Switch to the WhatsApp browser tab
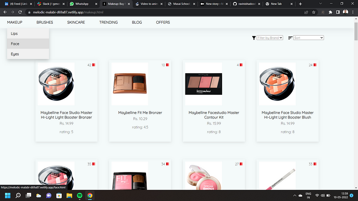358x201 pixels. tap(83, 4)
